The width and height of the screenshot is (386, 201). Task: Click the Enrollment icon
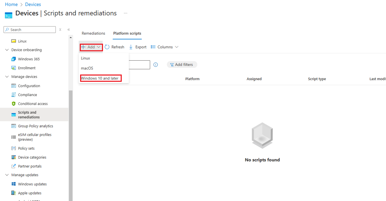14,68
